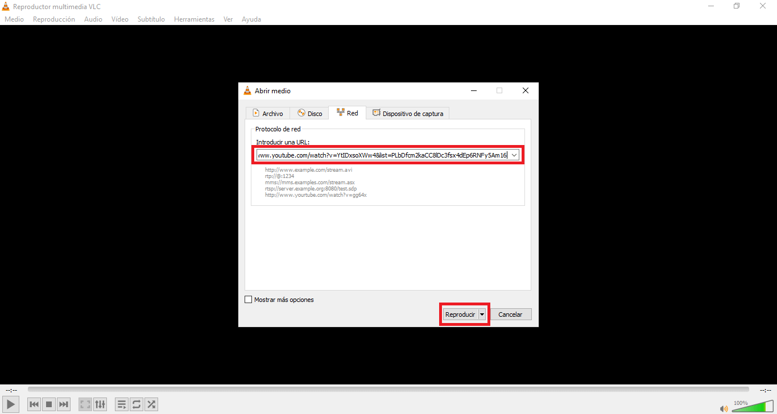The image size is (777, 414).
Task: Click the elapsed time label at left
Action: click(x=11, y=390)
